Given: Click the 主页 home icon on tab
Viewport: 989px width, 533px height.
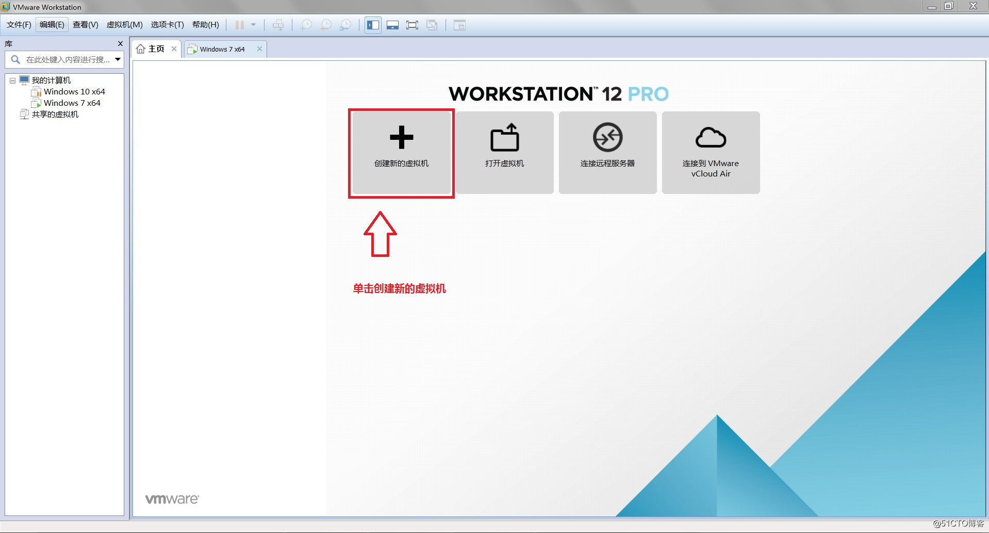Looking at the screenshot, I should pyautogui.click(x=140, y=49).
